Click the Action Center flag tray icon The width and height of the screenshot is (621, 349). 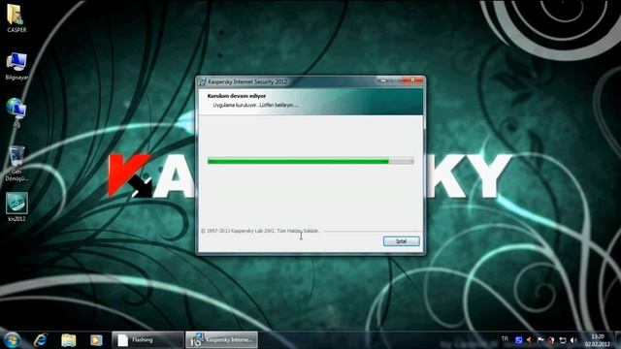540,340
